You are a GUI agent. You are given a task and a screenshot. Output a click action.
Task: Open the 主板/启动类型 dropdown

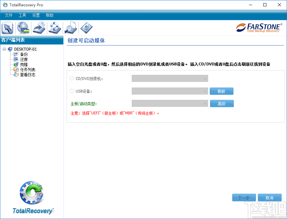pyautogui.click(x=170, y=103)
